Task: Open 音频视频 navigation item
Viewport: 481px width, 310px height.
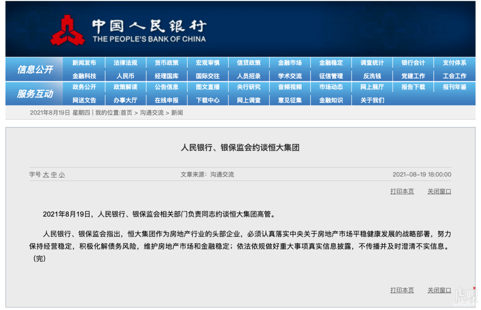Action: click(290, 87)
